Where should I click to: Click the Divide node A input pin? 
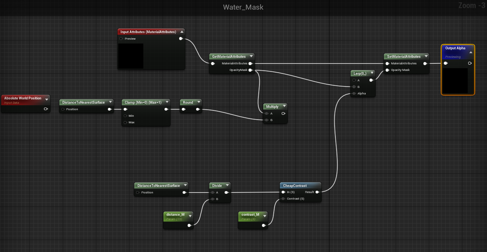click(213, 192)
